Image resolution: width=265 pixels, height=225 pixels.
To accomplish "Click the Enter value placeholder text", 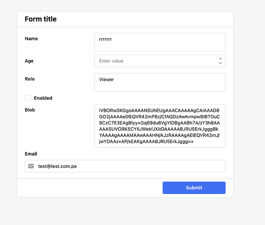I will (x=111, y=61).
